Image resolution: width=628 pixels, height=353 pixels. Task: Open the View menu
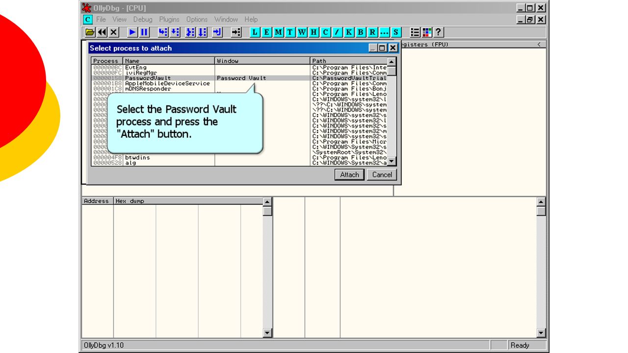point(119,20)
